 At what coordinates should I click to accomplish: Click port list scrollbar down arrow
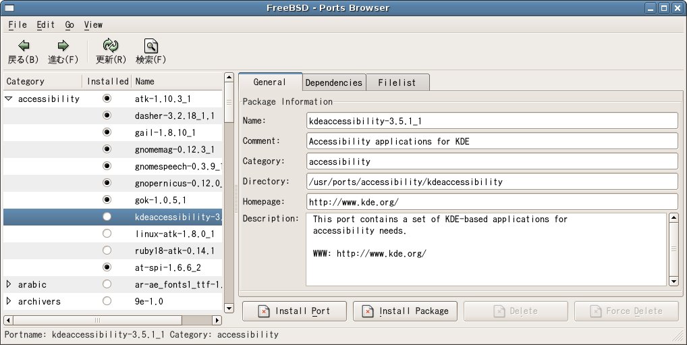(x=229, y=308)
